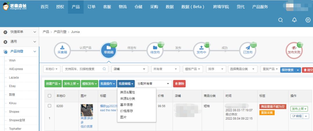Expand the 店铺 filter dropdown
The width and height of the screenshot is (313, 131).
point(130,69)
